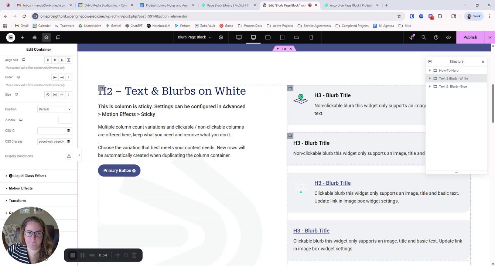Click responsive device icon next to Align Self

tap(24, 60)
